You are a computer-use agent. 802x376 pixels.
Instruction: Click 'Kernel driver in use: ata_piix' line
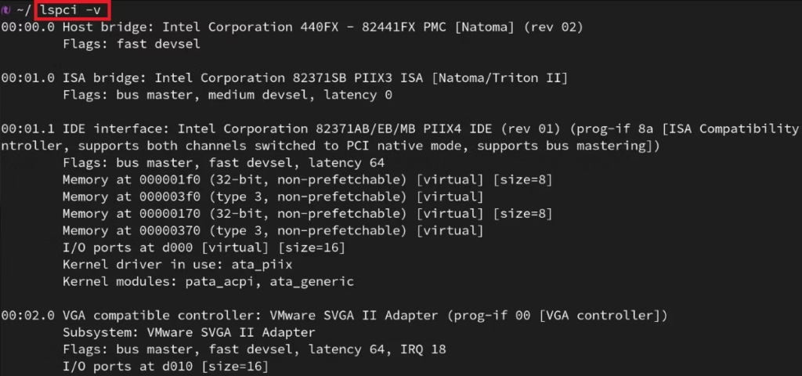pyautogui.click(x=178, y=265)
